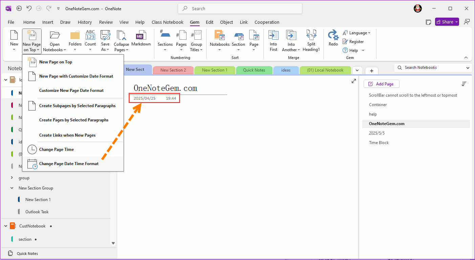Expand the group section group
Viewport: 475px width, 260px height.
point(12,178)
